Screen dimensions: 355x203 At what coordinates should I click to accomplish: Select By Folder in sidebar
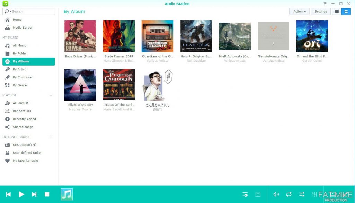pyautogui.click(x=20, y=53)
